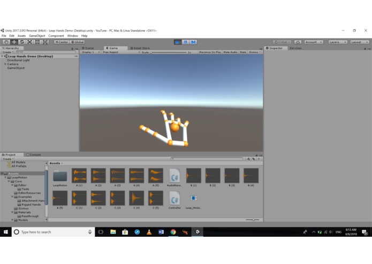Open the Free Aspect dropdown
The image size is (372, 264).
pyautogui.click(x=121, y=52)
